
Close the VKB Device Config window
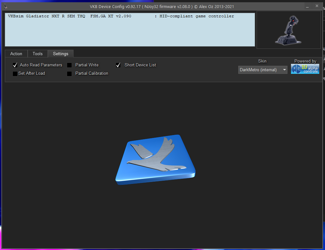(x=317, y=6)
